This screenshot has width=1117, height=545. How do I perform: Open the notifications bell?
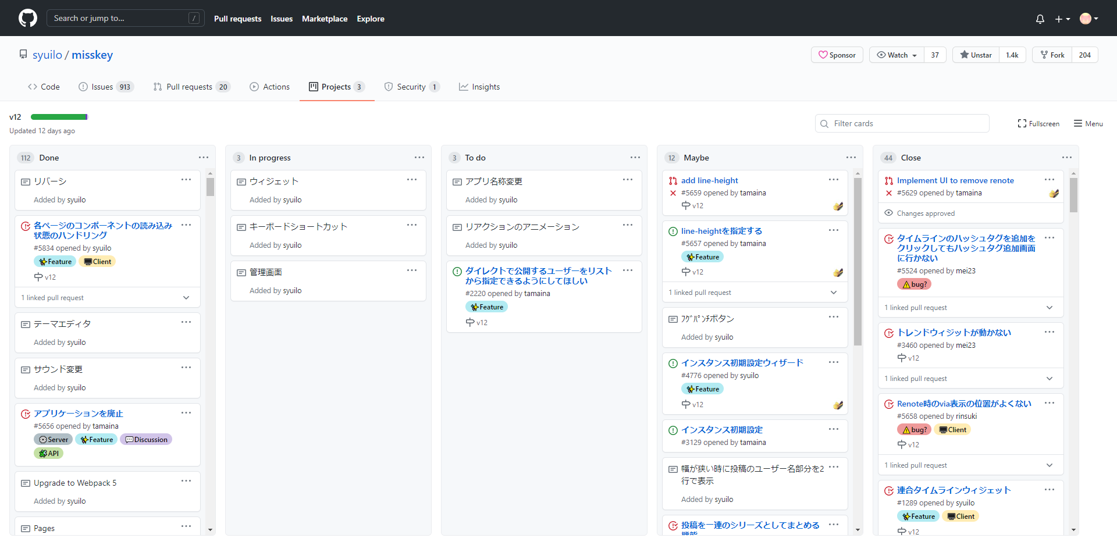click(x=1040, y=19)
